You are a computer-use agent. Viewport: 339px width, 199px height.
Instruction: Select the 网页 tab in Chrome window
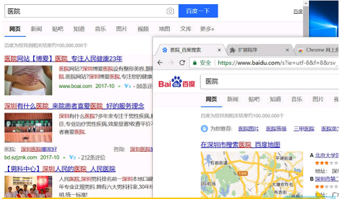click(211, 99)
